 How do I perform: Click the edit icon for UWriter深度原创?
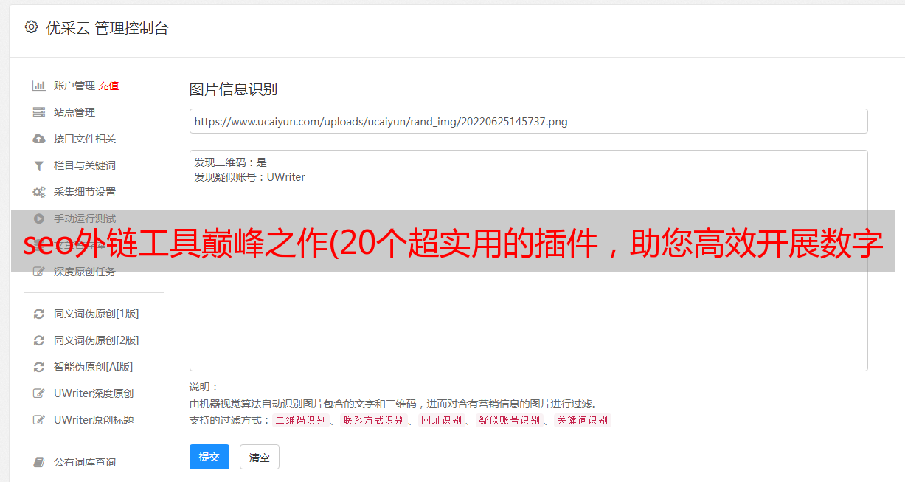coord(39,393)
